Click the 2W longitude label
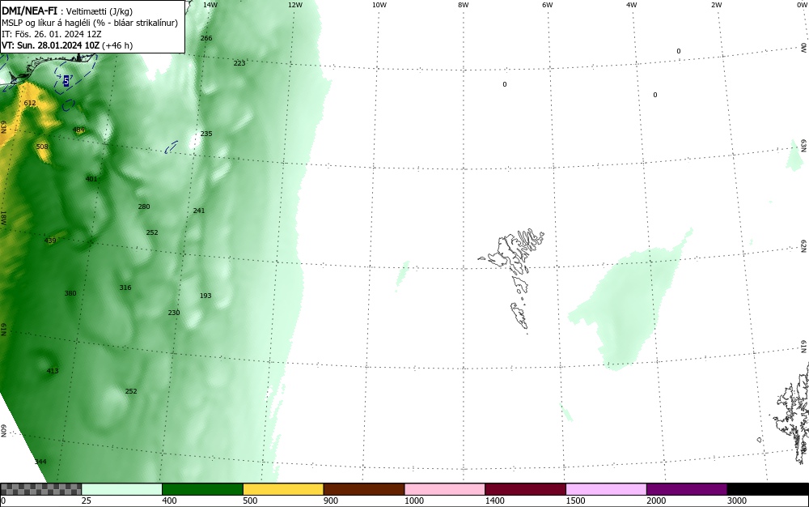Viewport: 809px width, 507px height. coord(717,5)
